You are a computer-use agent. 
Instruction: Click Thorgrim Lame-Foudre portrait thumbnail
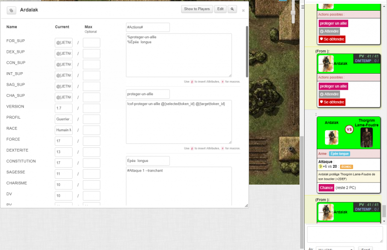pos(367,138)
